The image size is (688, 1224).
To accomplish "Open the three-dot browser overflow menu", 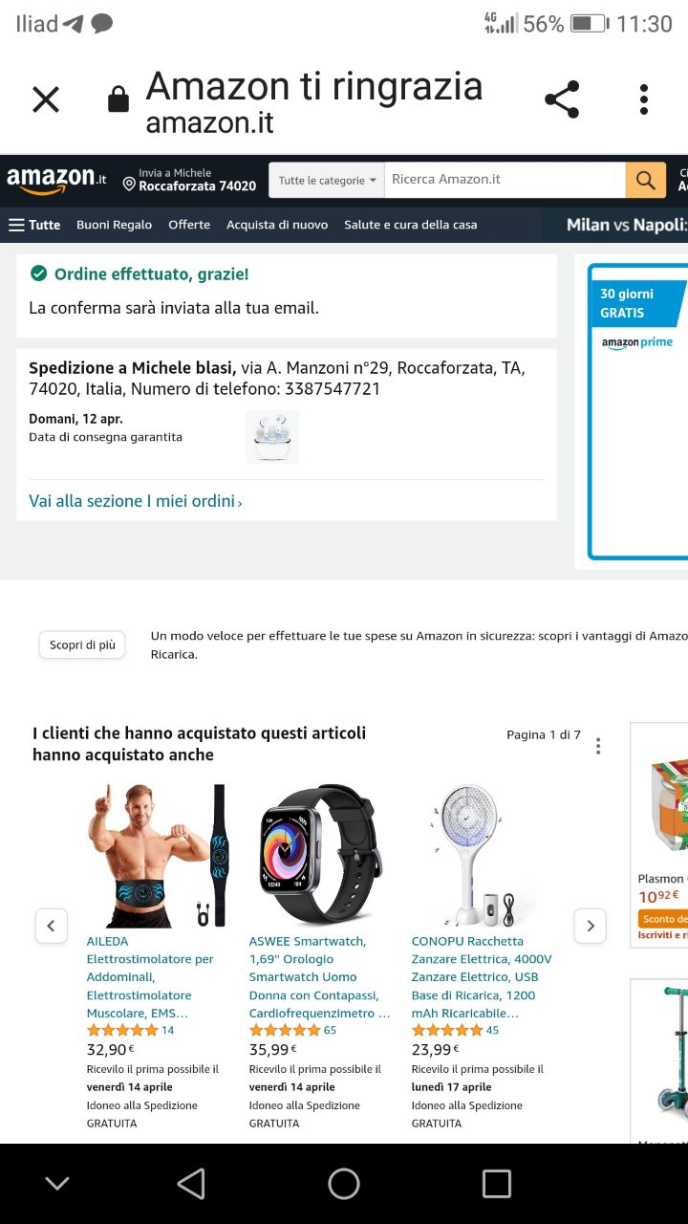I will pos(644,99).
